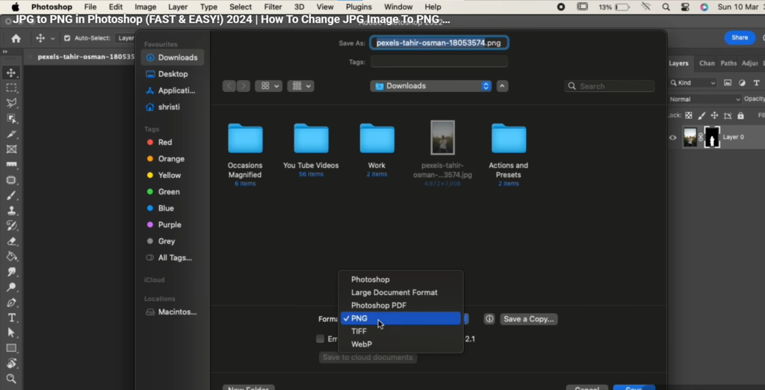Click the format info icon beside Save a Copy
765x390 pixels.
(489, 319)
